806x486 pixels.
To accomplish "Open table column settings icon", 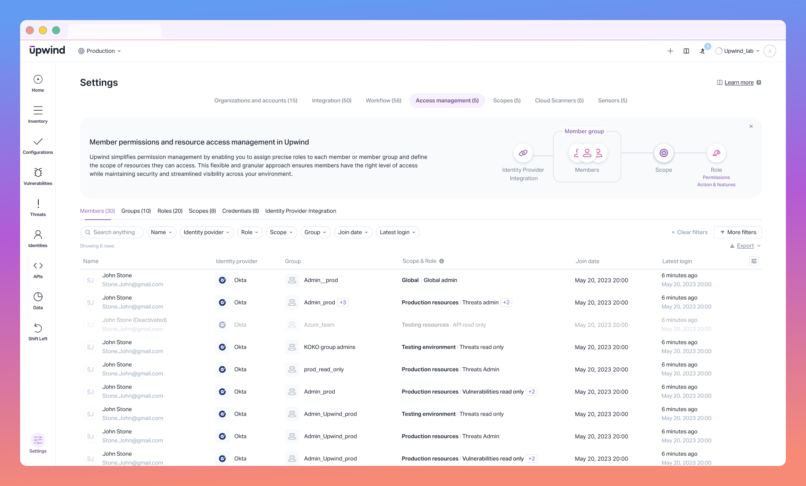I will click(x=754, y=261).
